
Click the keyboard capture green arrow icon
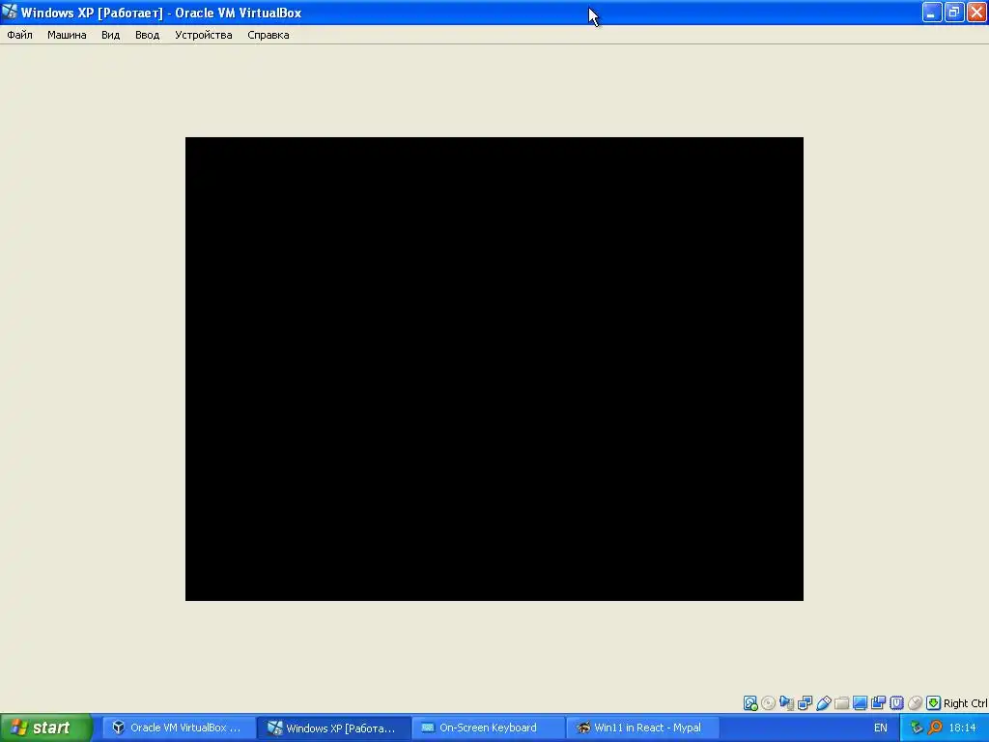pyautogui.click(x=934, y=703)
